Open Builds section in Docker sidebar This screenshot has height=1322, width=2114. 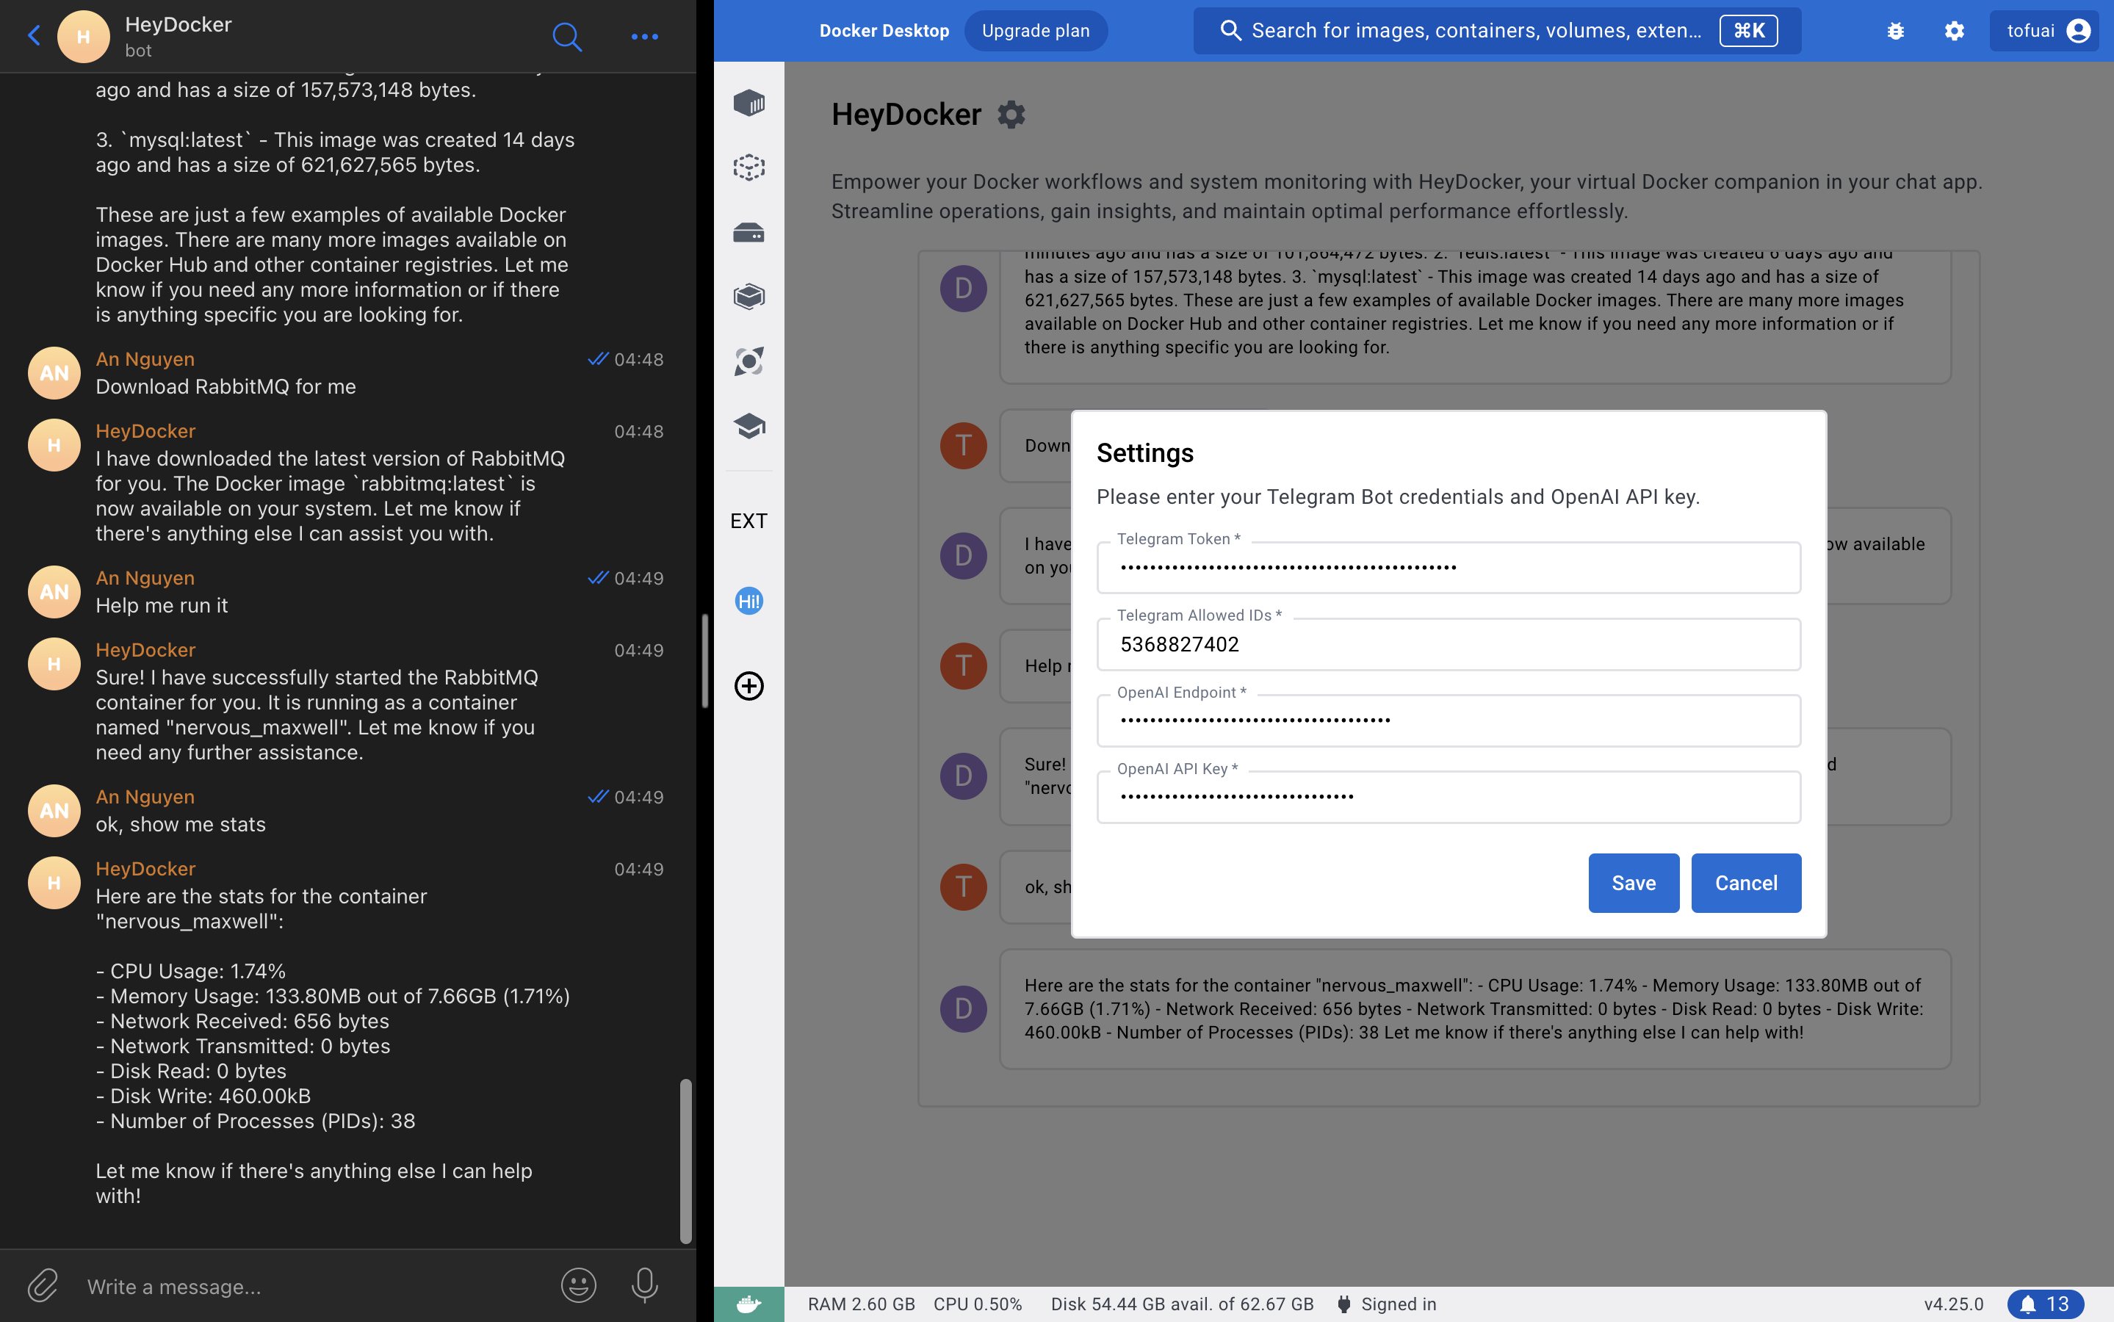(748, 297)
